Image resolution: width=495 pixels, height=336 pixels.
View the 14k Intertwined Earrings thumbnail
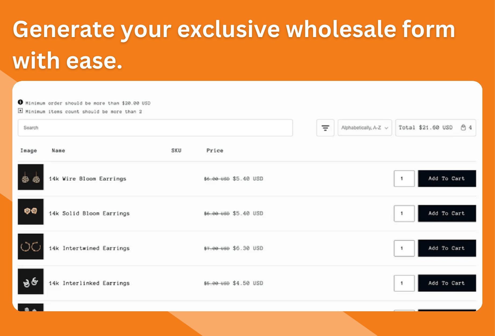[x=30, y=247]
